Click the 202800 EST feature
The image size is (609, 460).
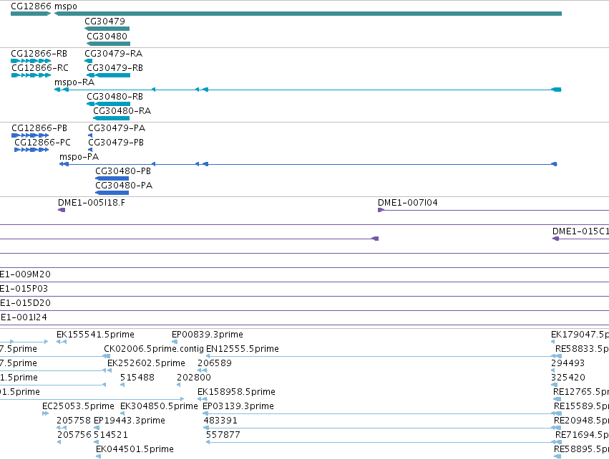coord(178,385)
